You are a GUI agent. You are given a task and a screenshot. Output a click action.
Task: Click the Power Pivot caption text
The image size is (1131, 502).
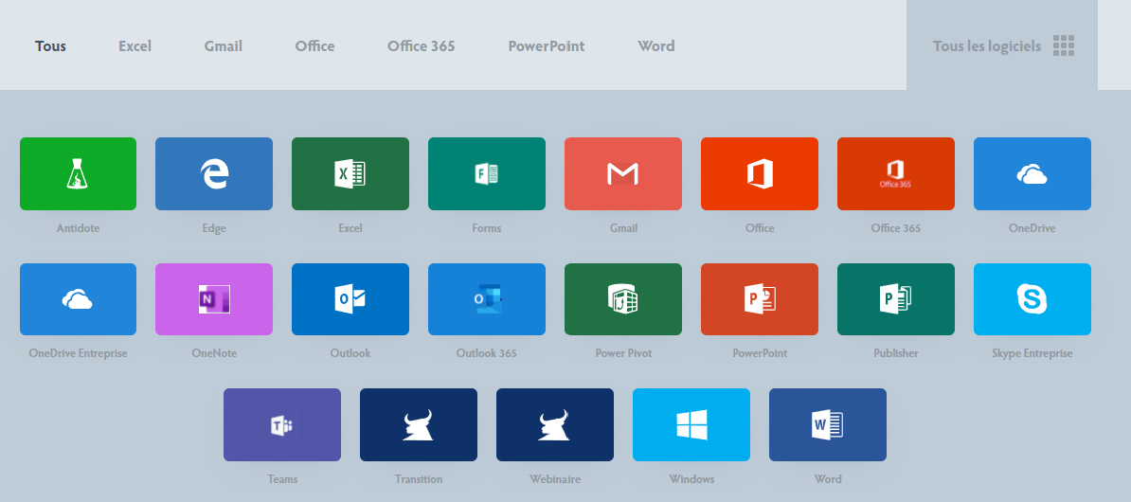[623, 353]
